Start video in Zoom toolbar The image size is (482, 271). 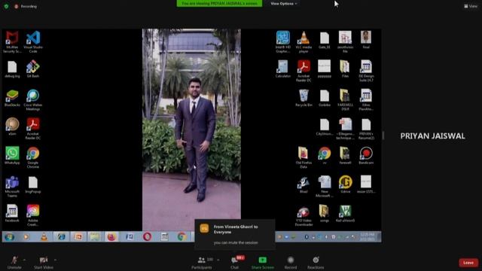(x=44, y=263)
